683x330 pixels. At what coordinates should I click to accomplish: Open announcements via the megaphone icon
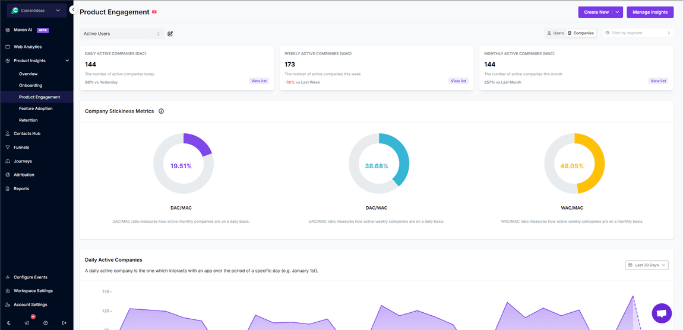click(27, 323)
